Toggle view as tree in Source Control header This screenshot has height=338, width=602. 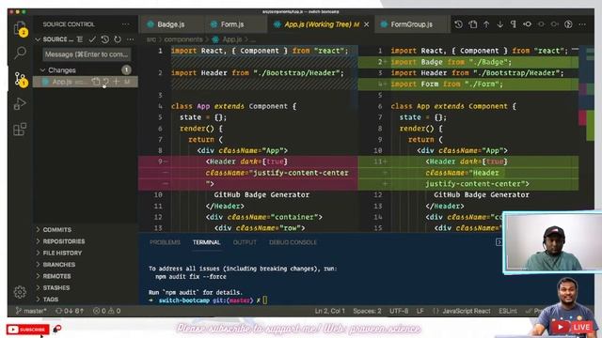click(80, 39)
